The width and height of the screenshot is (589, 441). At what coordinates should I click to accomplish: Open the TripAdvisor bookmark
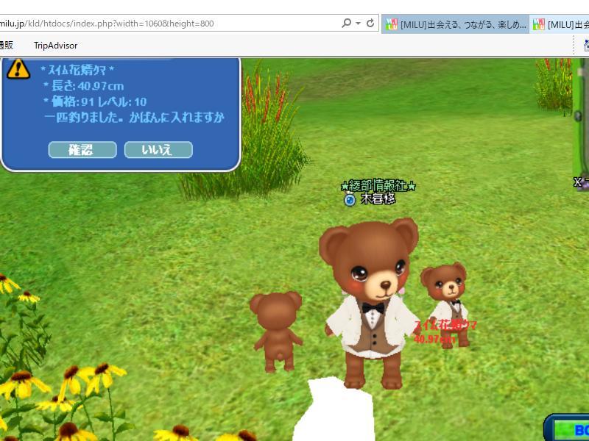tap(55, 46)
